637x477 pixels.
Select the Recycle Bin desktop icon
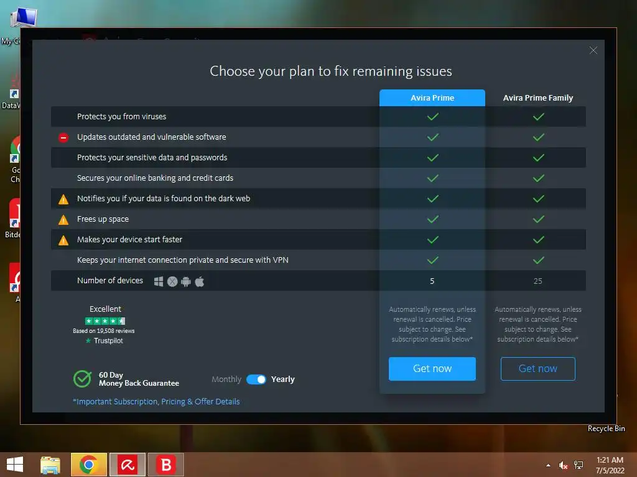(606, 429)
